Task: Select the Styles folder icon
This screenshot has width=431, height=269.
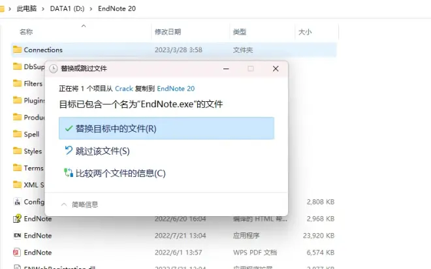Action: click(x=18, y=151)
